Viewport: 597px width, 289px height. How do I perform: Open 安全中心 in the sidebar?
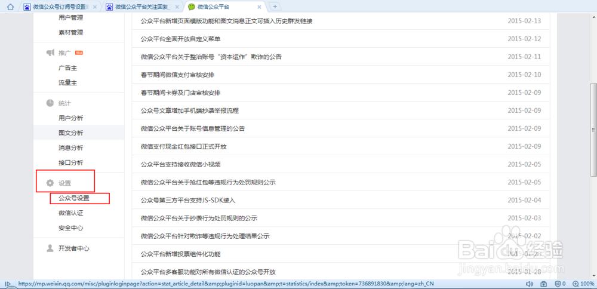click(71, 228)
